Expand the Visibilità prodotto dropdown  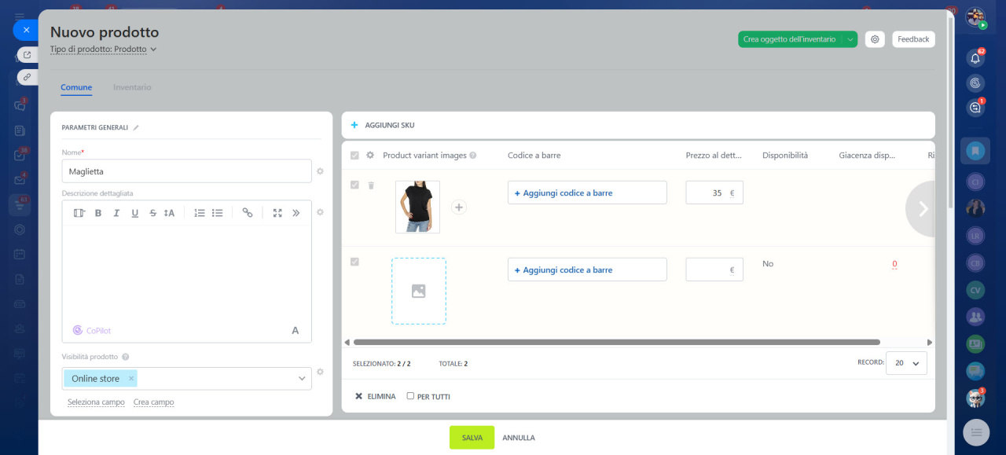[302, 379]
